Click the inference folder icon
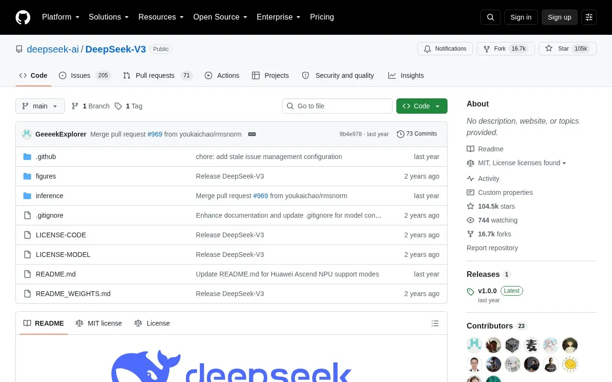This screenshot has width=612, height=382. coord(27,196)
